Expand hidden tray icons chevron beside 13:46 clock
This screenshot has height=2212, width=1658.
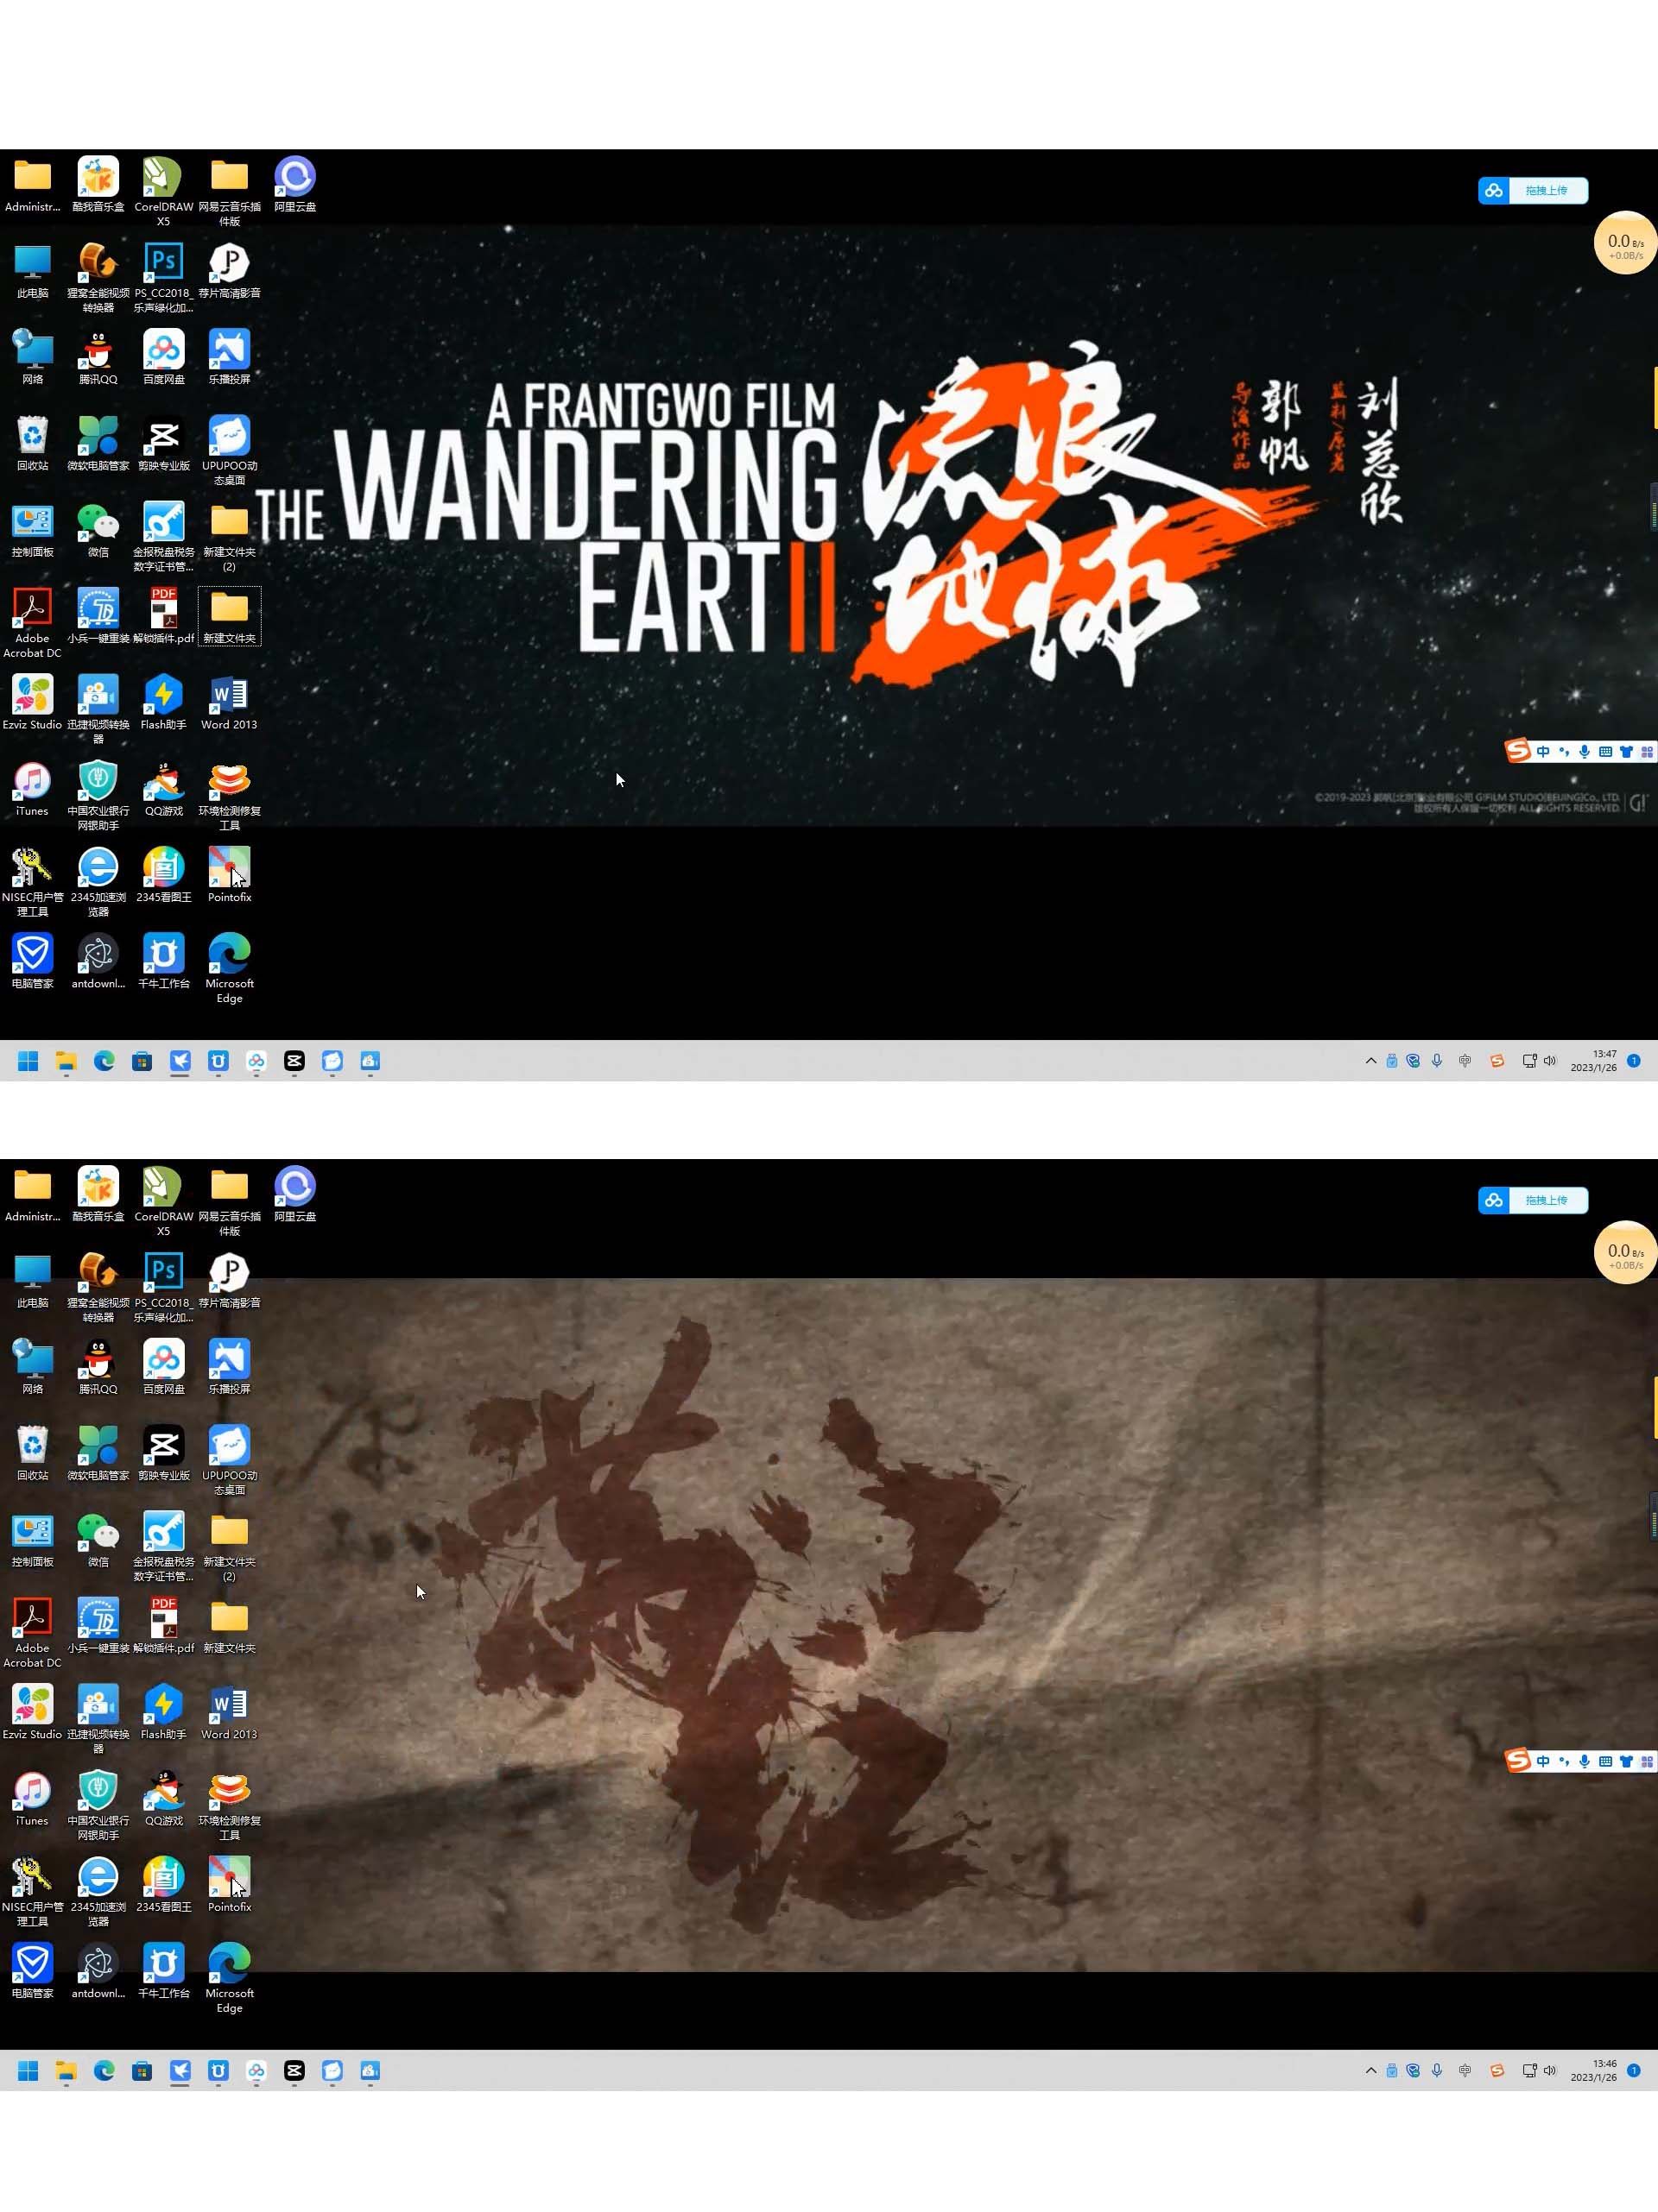1370,2071
